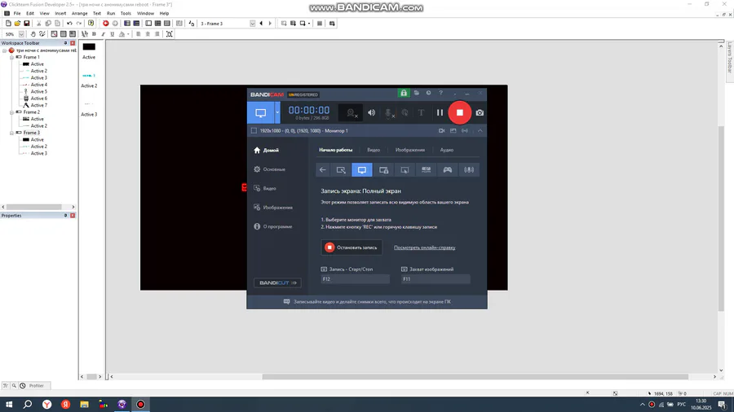
Task: Open the Изображения section in Bandicam sidebar
Action: tap(273, 207)
